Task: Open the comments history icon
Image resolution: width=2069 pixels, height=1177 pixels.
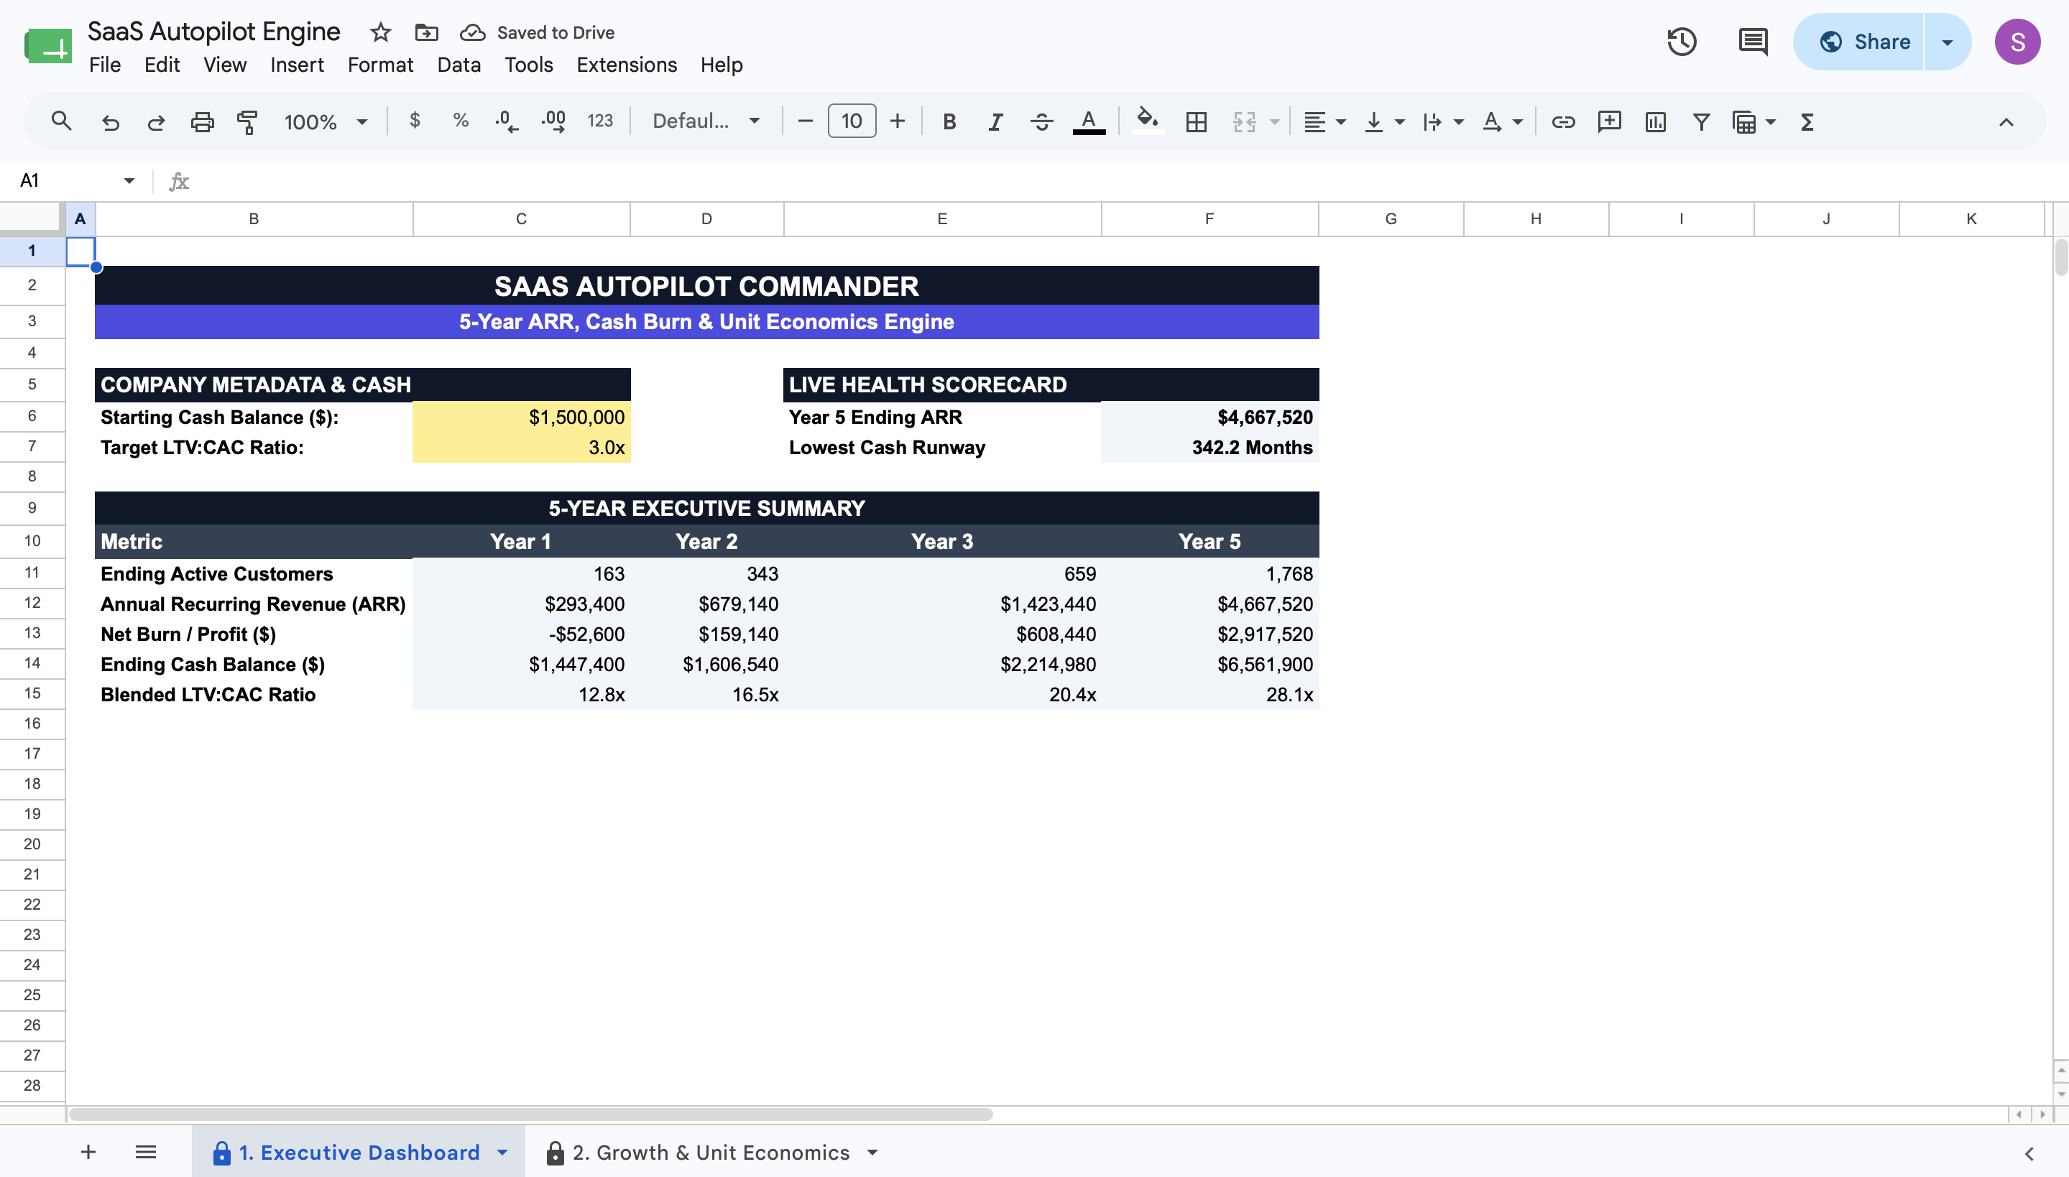Action: coord(1753,41)
